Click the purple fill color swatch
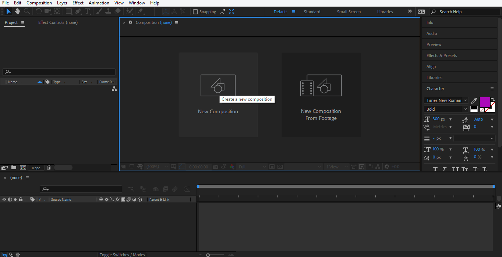 click(485, 102)
